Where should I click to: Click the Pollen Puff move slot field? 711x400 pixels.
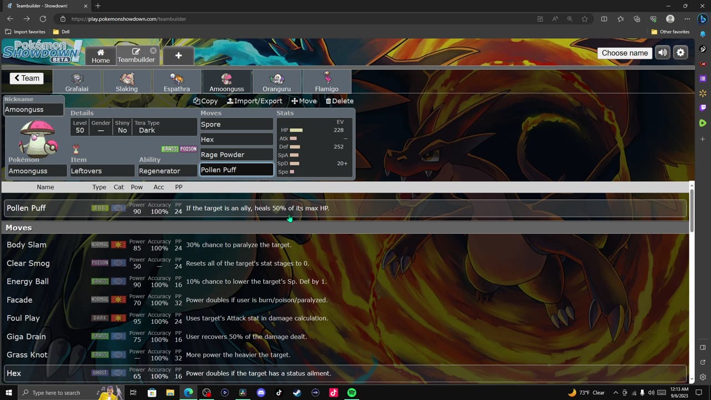point(237,169)
